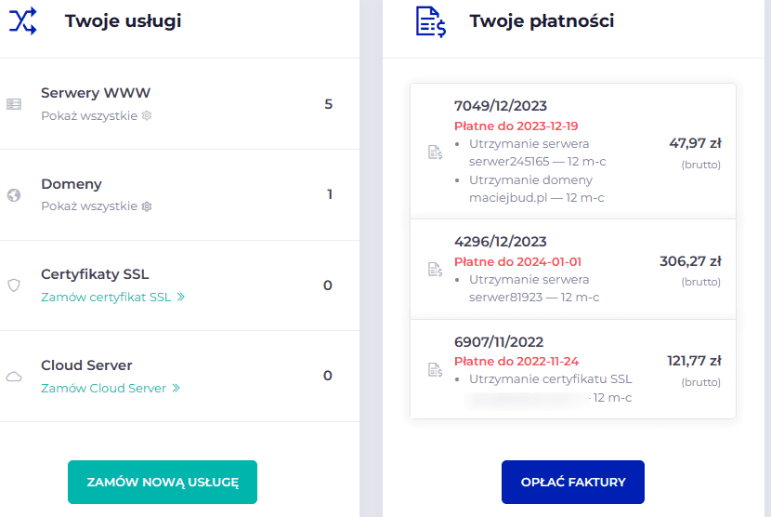The image size is (771, 517).
Task: Open invoice number 7049/12/2023
Action: 501,106
